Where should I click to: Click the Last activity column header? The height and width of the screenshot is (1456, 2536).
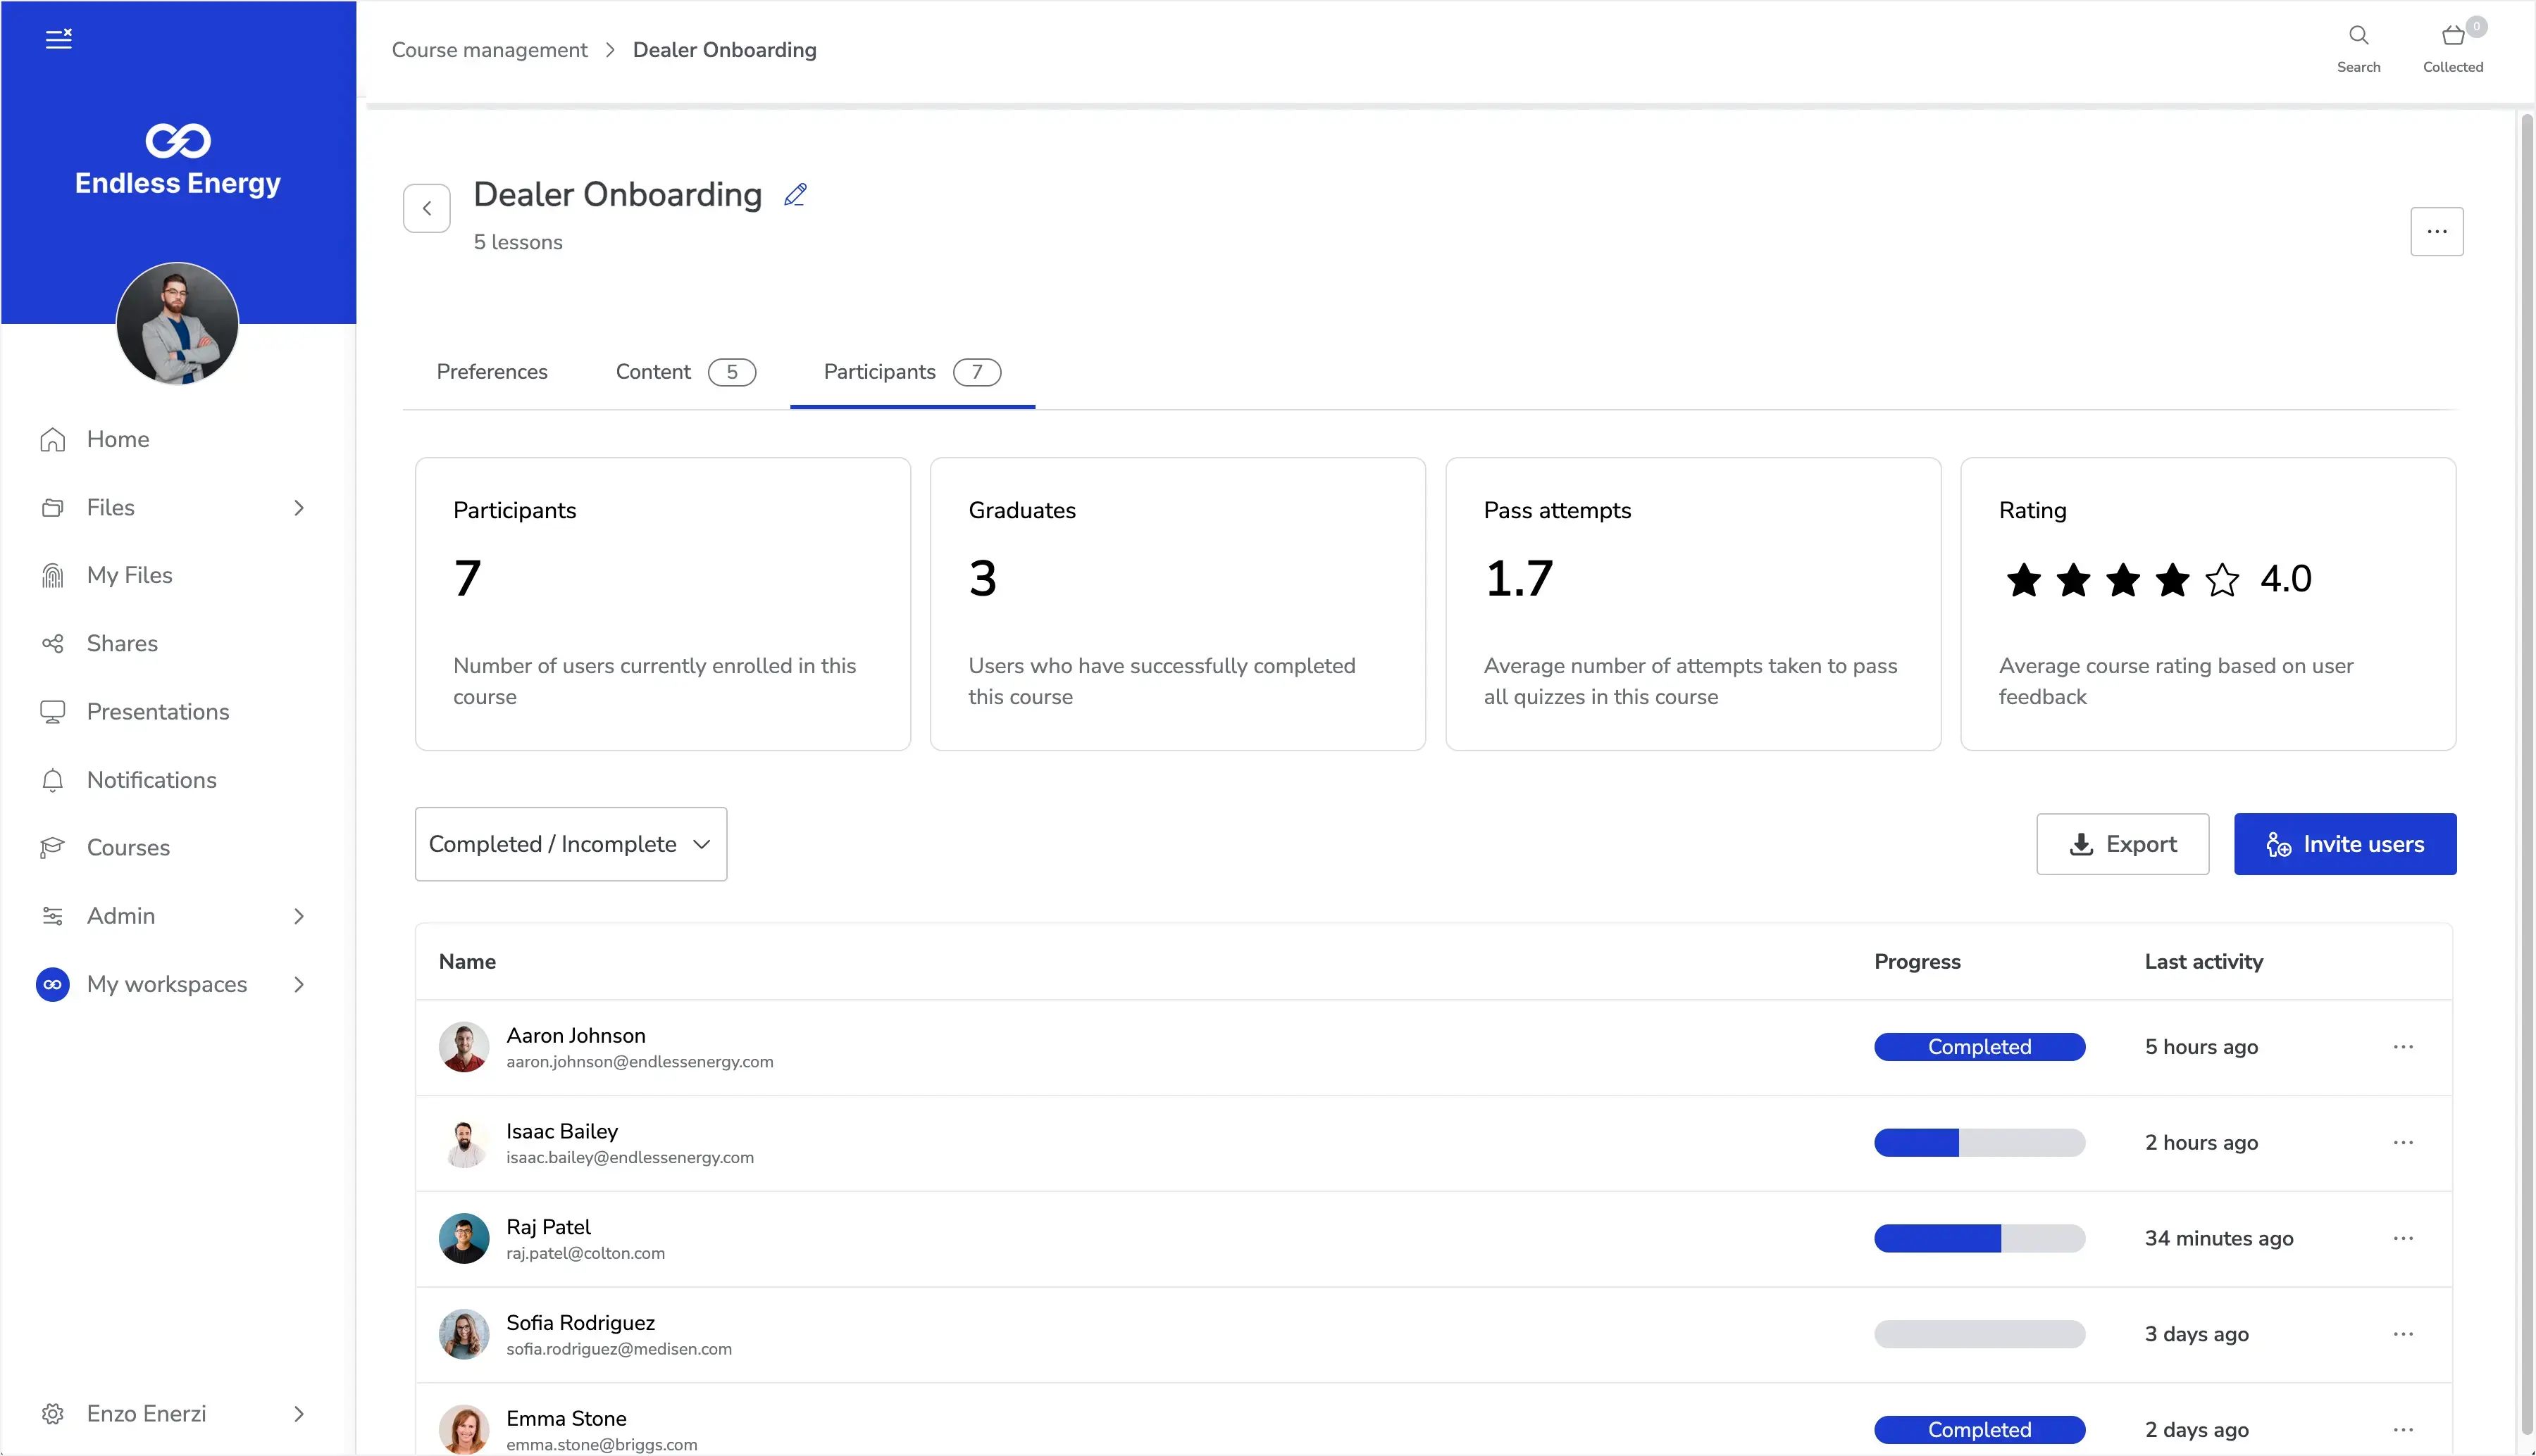pyautogui.click(x=2203, y=962)
